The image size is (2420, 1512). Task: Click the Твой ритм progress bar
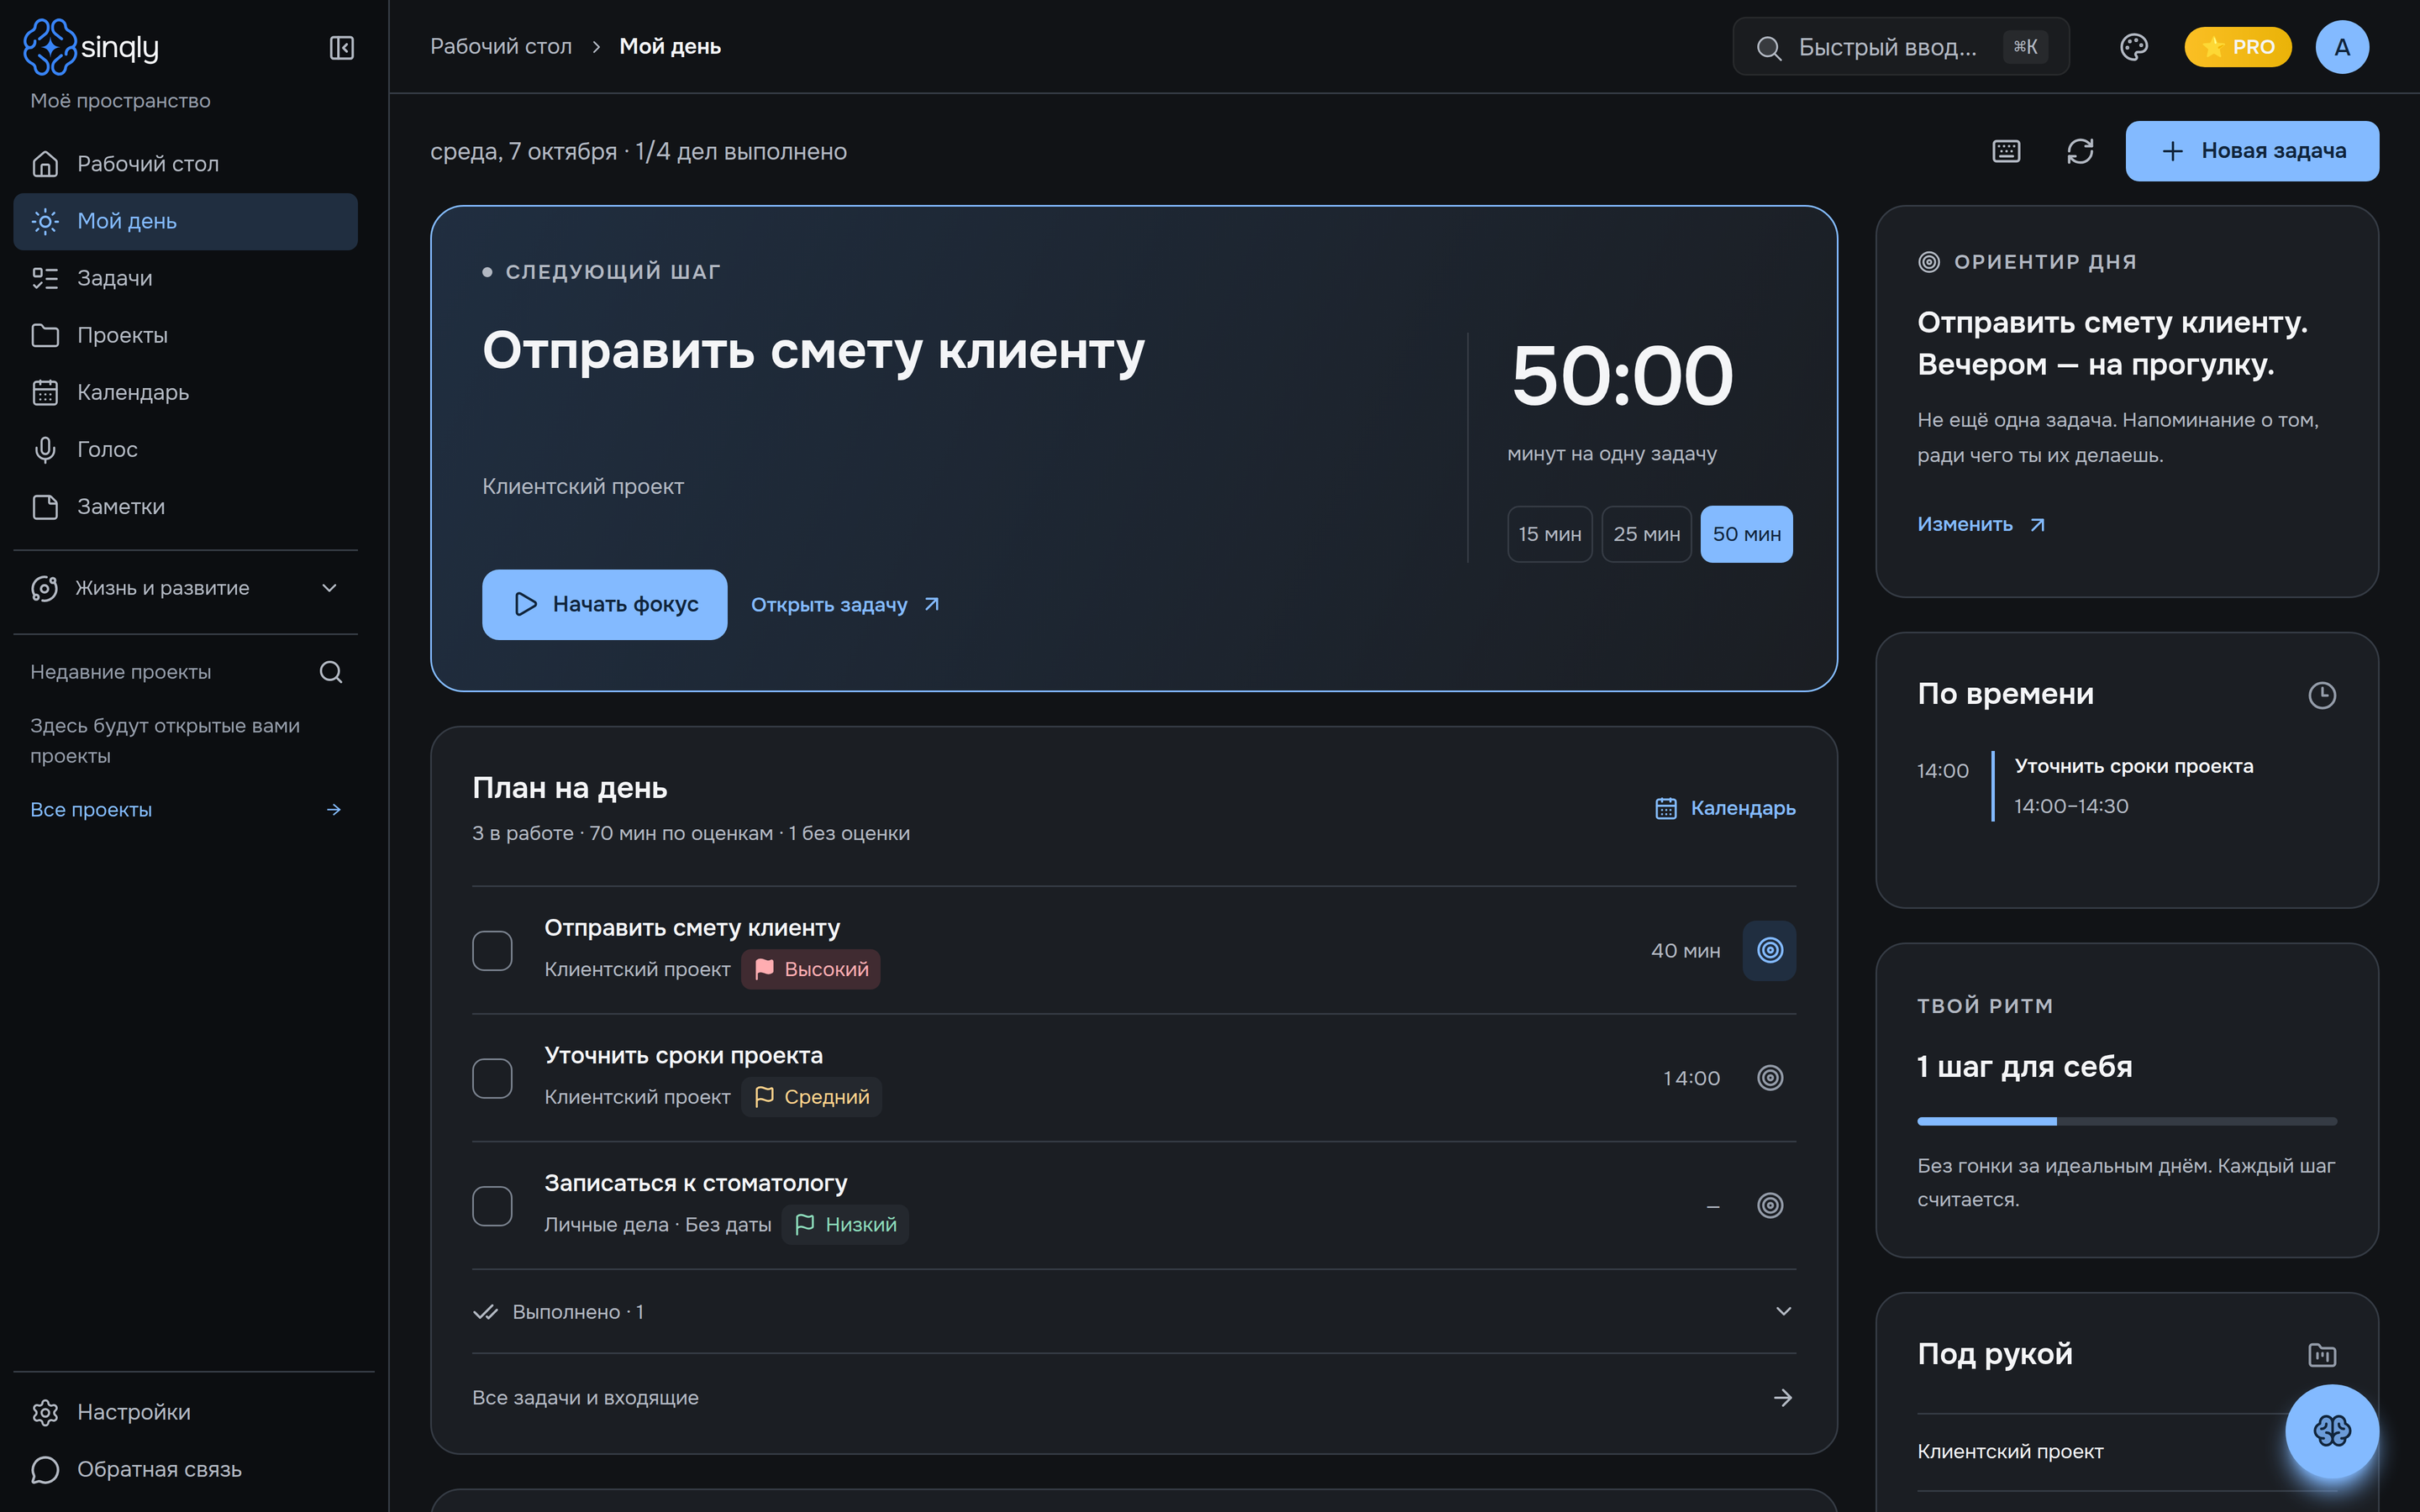2127,1121
